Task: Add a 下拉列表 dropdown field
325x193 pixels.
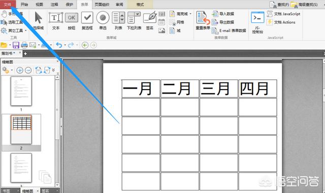Action: click(x=134, y=20)
